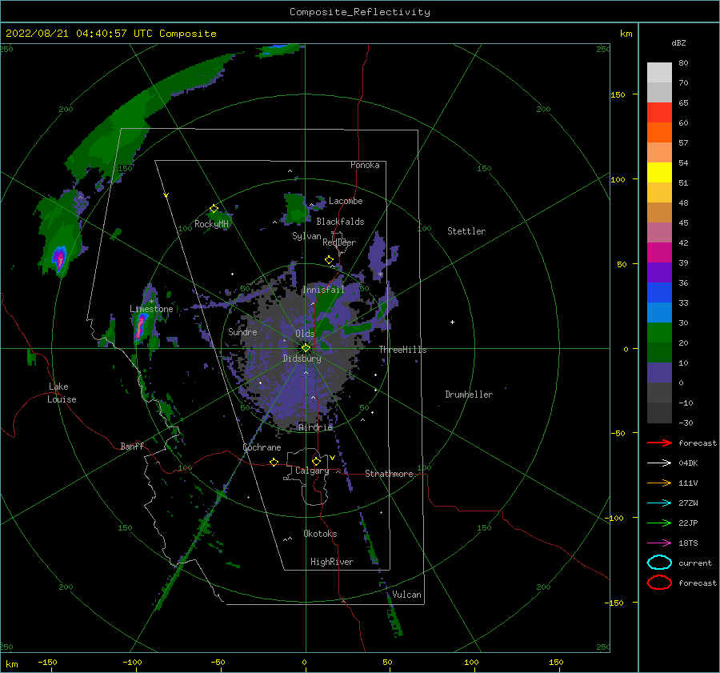Select the ThreeHills label

click(x=402, y=350)
